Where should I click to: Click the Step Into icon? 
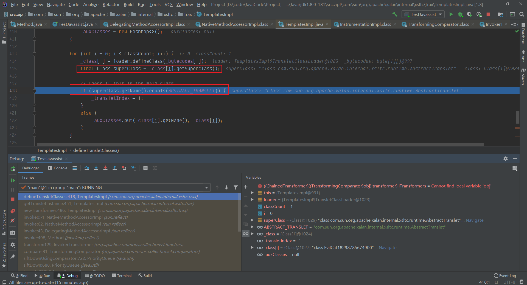96,168
